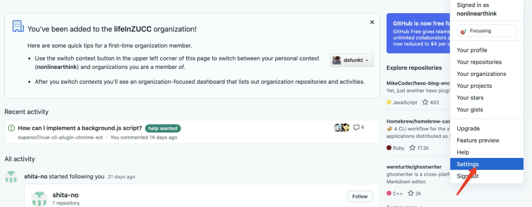Image resolution: width=532 pixels, height=207 pixels.
Task: Click the help wanted label
Action: click(x=163, y=128)
